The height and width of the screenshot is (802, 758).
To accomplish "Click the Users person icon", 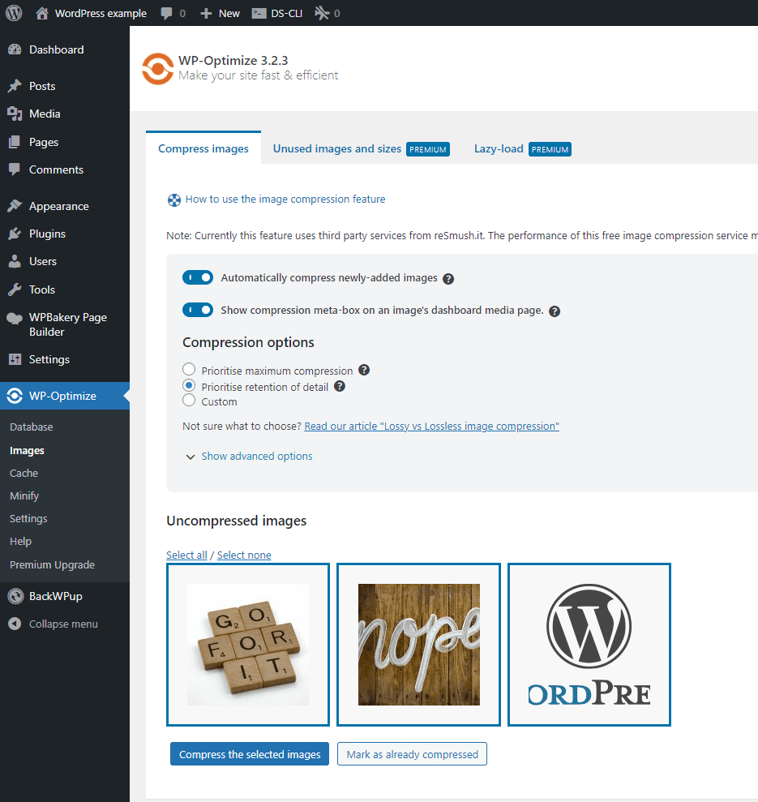I will coord(15,261).
